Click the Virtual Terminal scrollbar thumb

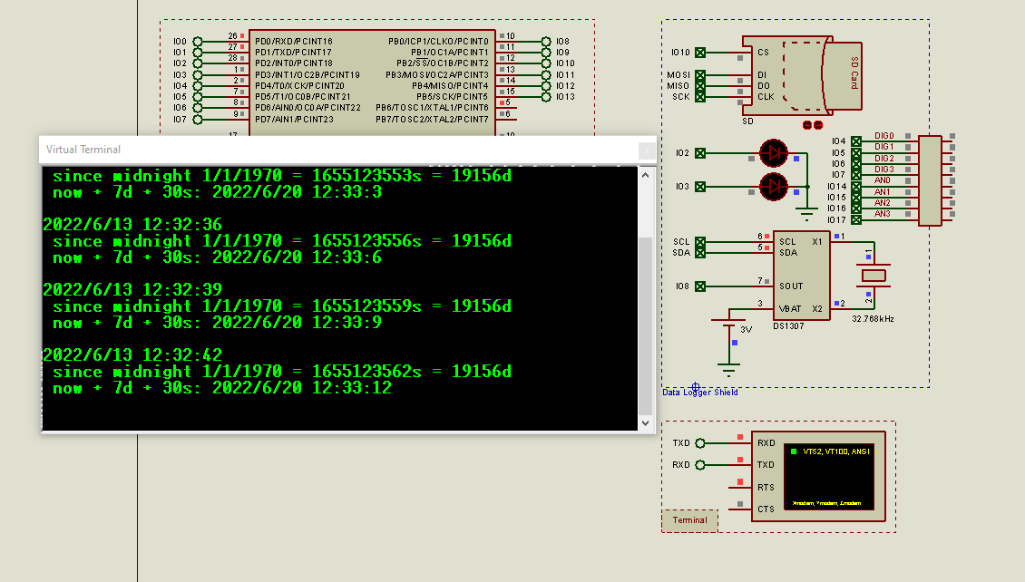645,325
